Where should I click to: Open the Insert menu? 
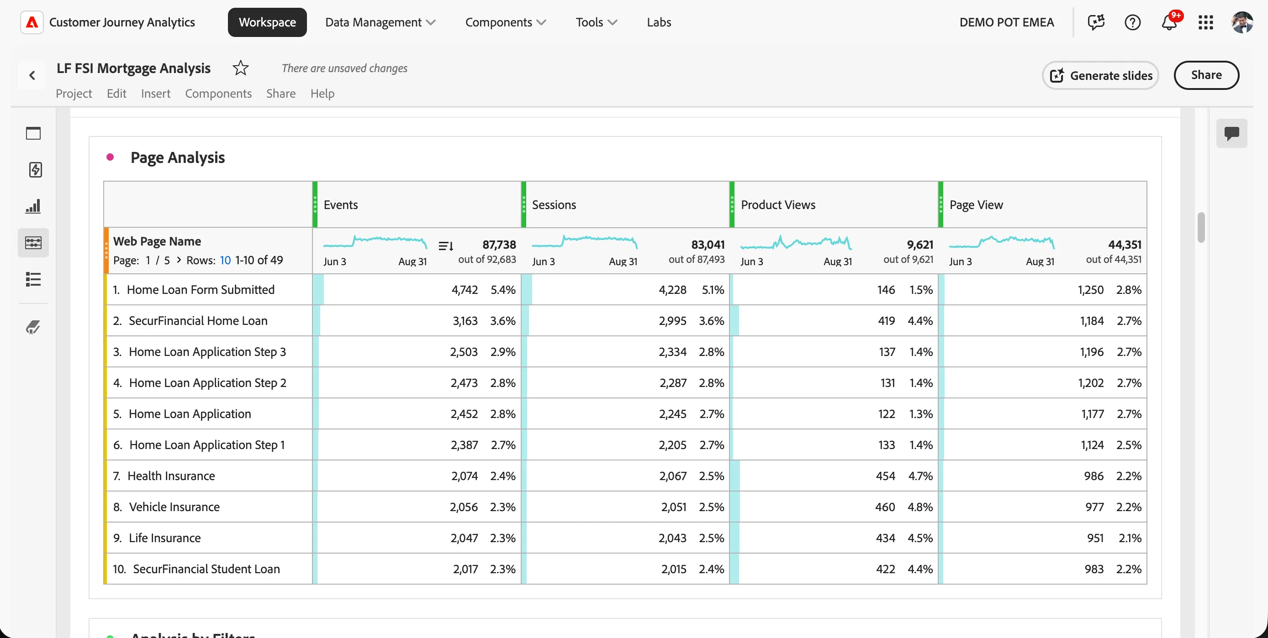pyautogui.click(x=156, y=94)
